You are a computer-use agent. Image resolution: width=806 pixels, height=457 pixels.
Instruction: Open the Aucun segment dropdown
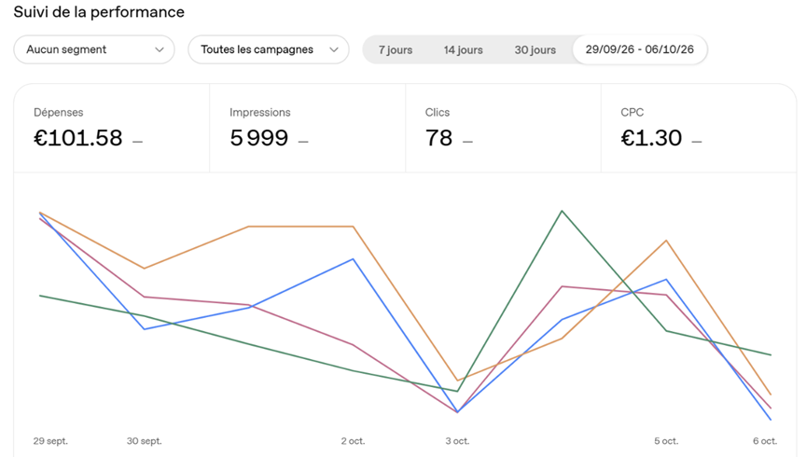click(x=94, y=49)
